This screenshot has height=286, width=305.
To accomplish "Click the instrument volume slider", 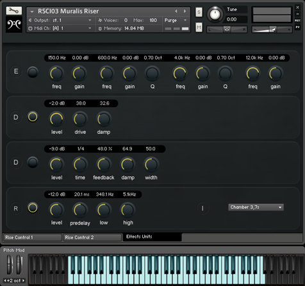I will 272,29.
